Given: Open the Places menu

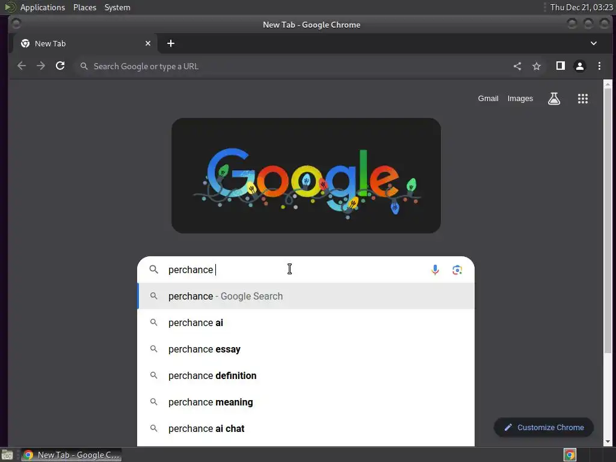Looking at the screenshot, I should coord(84,7).
